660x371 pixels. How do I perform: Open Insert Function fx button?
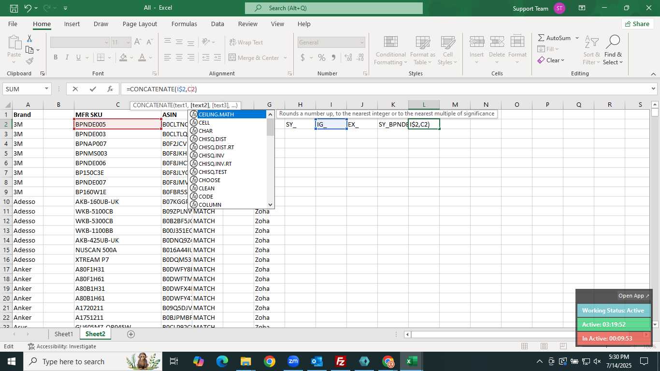110,89
